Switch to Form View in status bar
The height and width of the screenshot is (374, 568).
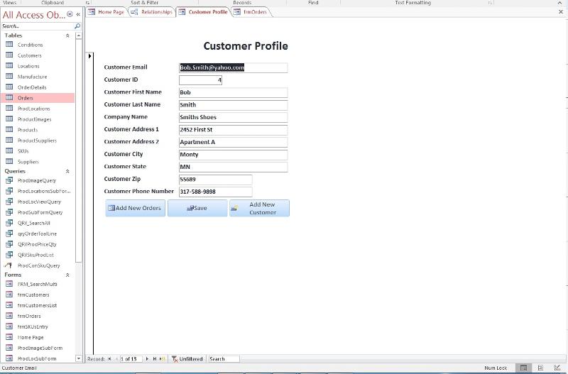click(x=523, y=368)
